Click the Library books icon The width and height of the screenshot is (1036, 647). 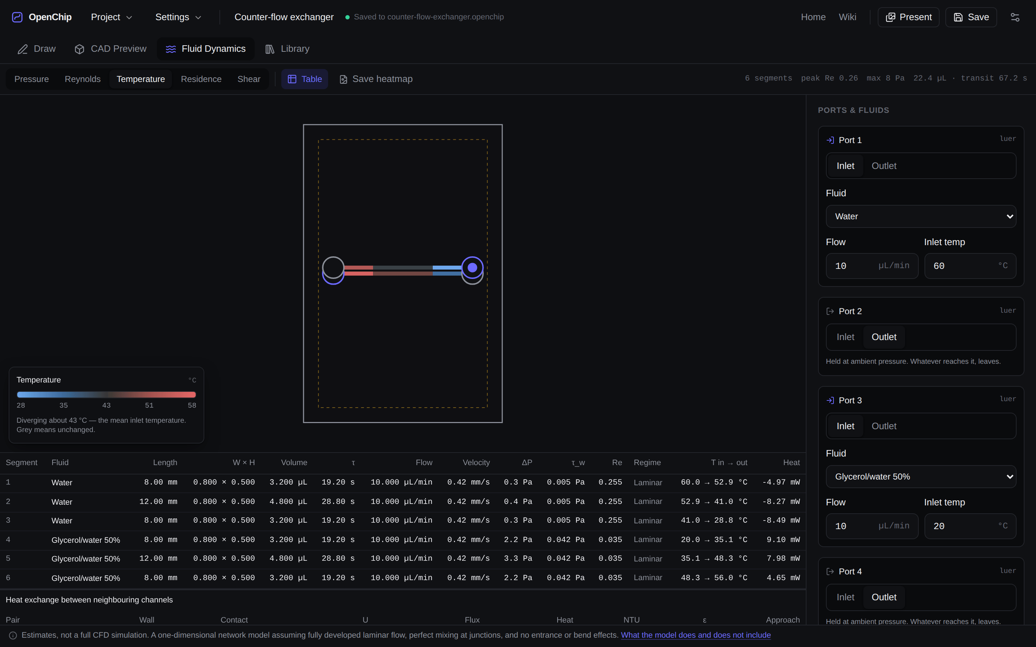(270, 49)
